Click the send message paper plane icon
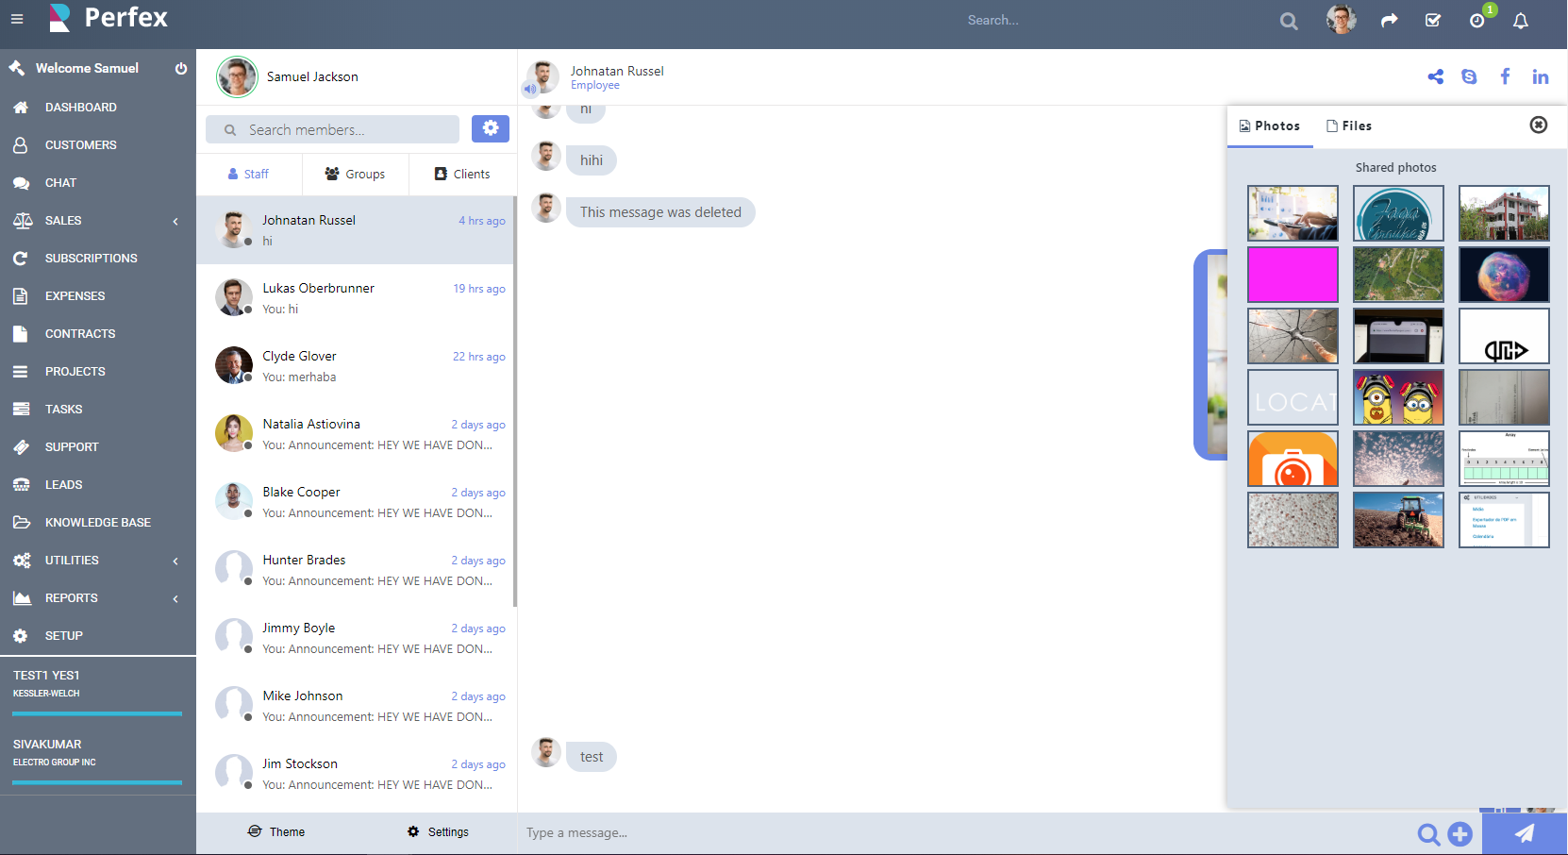The image size is (1568, 855). (x=1525, y=833)
